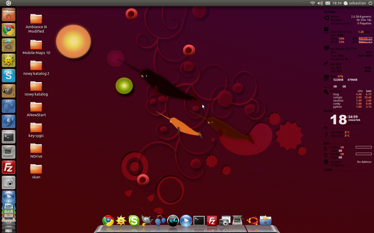Open the Wi-Fi network indicator menu
This screenshot has height=233, width=374.
(312, 3)
